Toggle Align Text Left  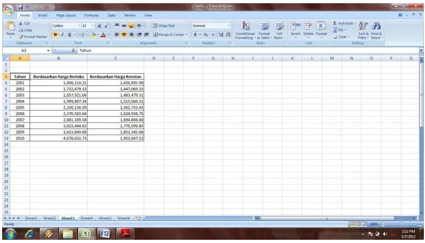click(117, 34)
